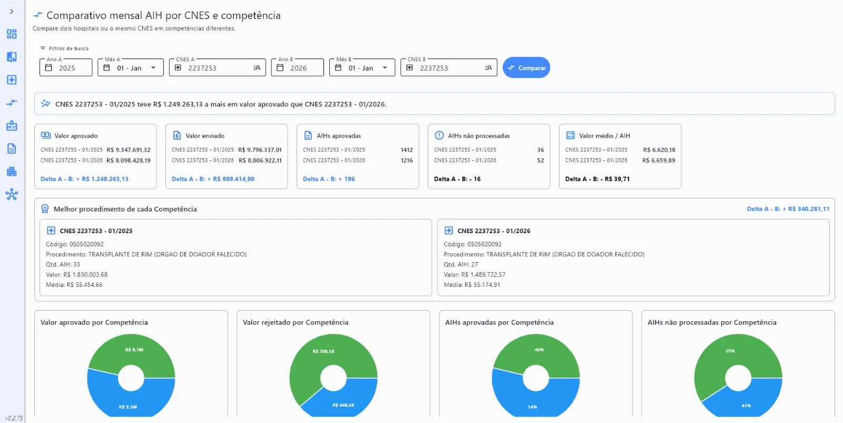The height and width of the screenshot is (423, 843).
Task: Open the Mês A month dropdown
Action: click(x=131, y=68)
